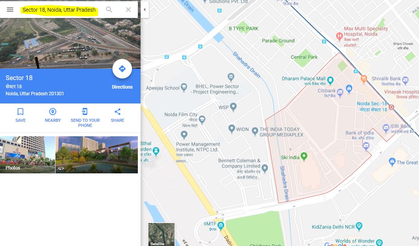419x246 pixels.
Task: Click Max Multi Speciality Hospital marker
Action: pos(339,36)
